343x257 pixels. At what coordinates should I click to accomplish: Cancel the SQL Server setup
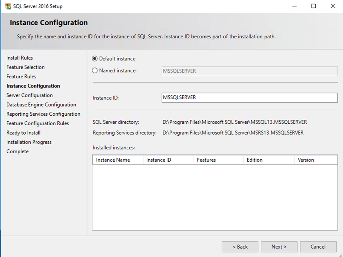click(318, 247)
